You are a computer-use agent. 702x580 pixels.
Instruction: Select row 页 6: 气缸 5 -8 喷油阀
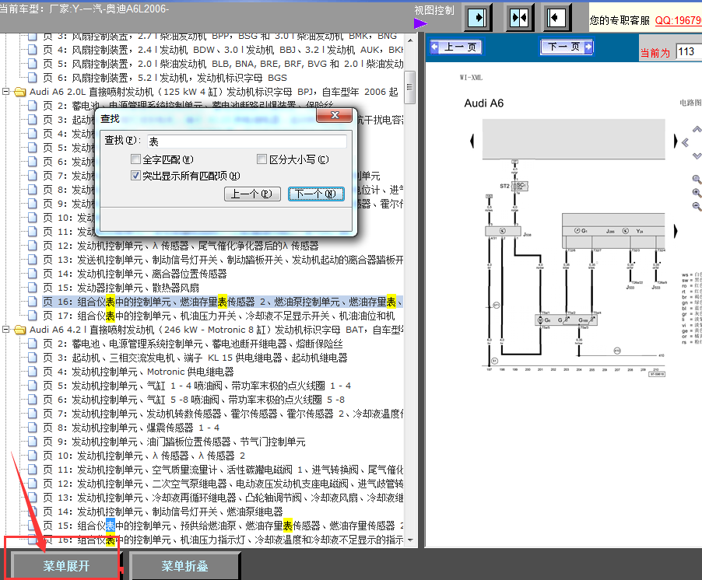pos(194,400)
